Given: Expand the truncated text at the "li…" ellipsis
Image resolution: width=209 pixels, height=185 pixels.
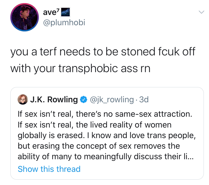Looking at the screenshot, I should [190, 157].
